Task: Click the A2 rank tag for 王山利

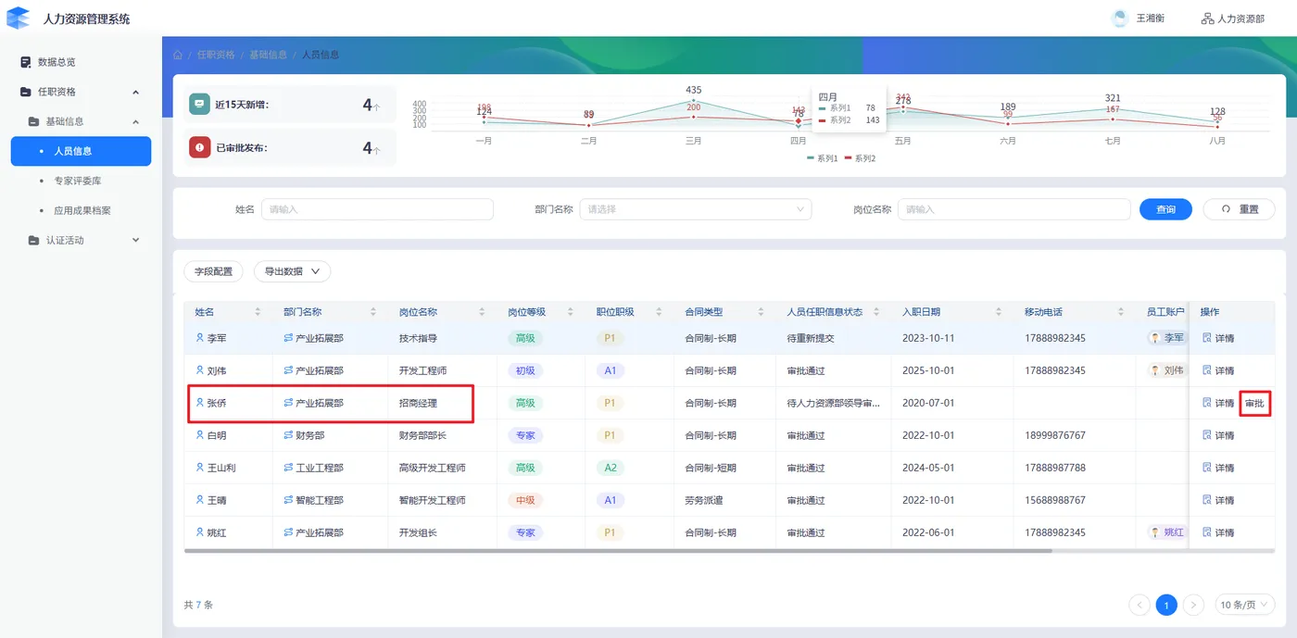Action: 611,468
